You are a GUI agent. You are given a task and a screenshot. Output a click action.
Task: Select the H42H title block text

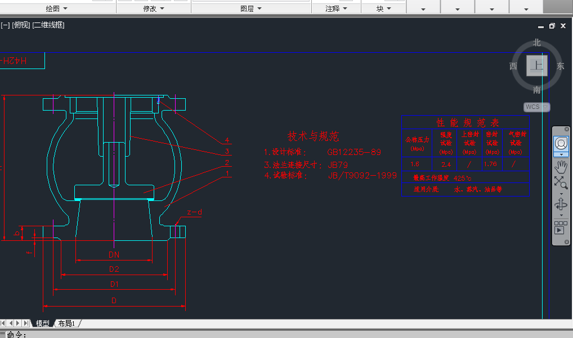(x=14, y=61)
